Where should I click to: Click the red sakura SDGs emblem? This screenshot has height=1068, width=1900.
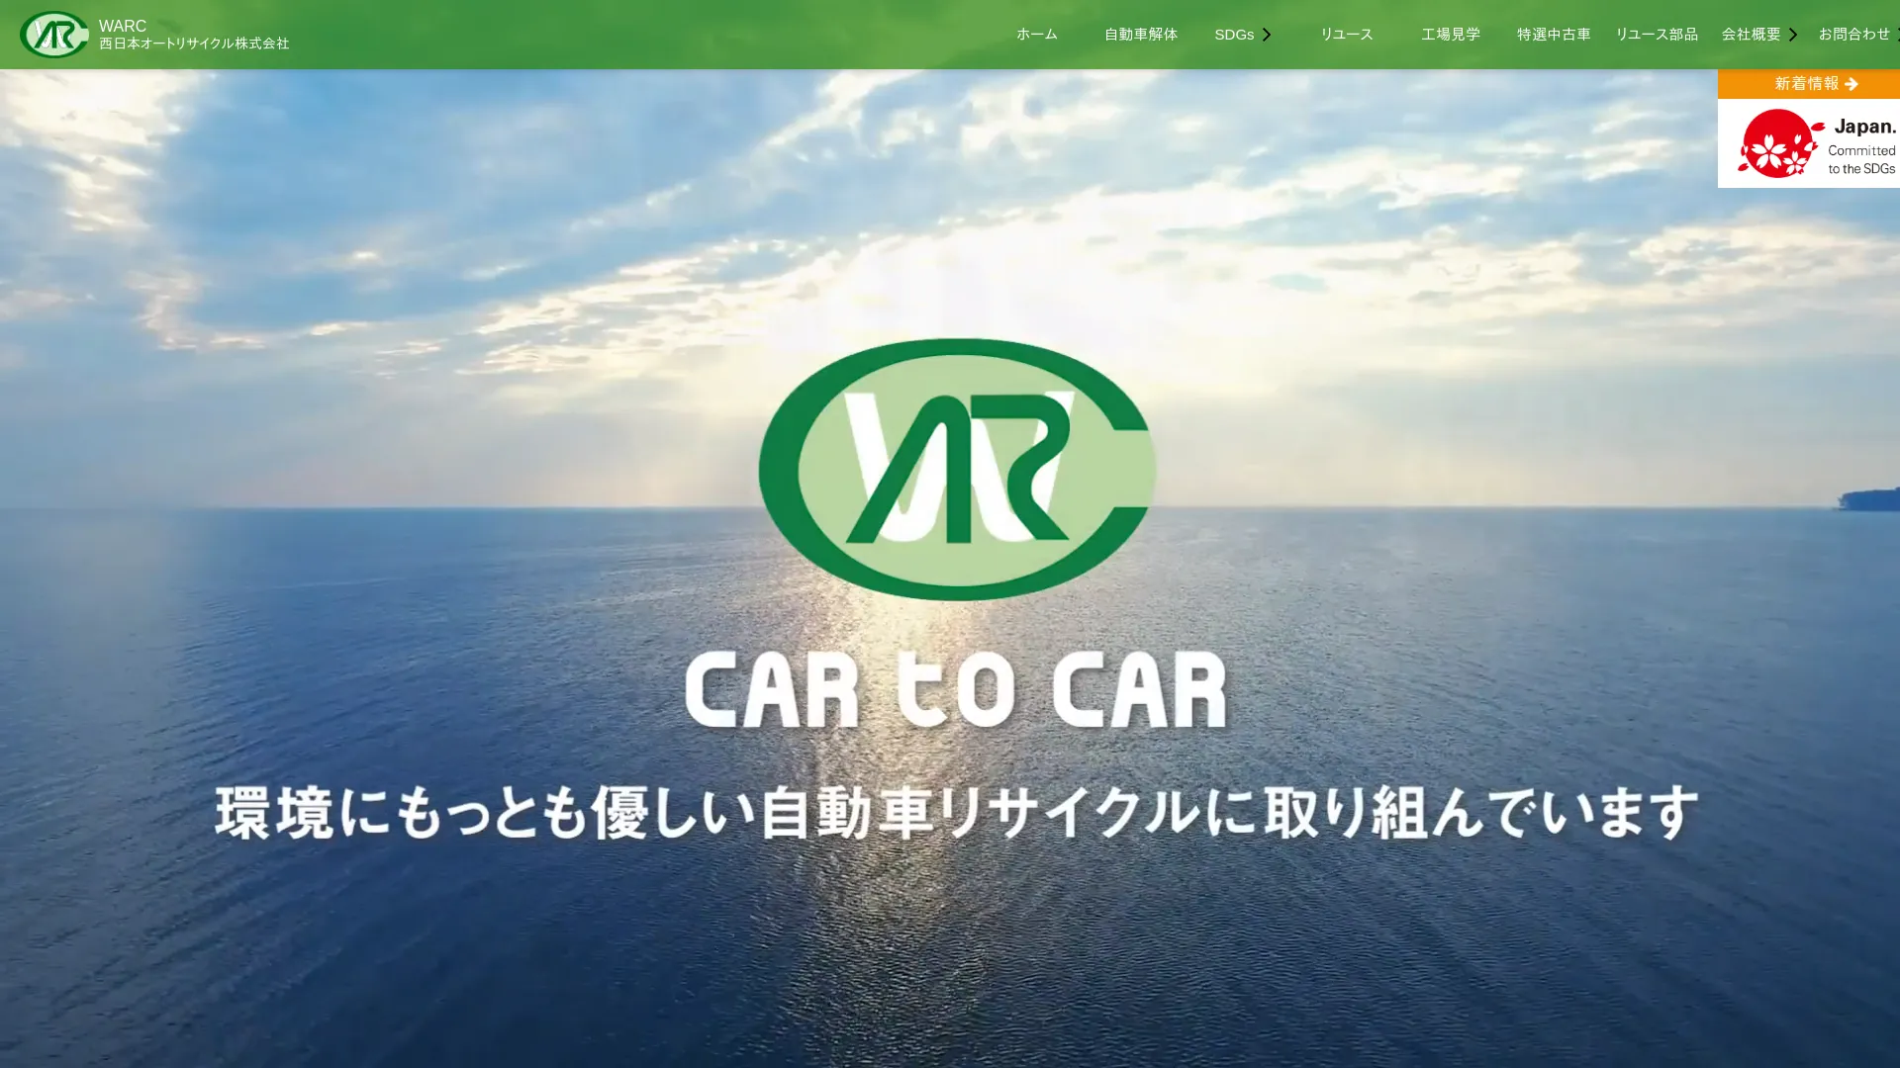click(x=1780, y=143)
